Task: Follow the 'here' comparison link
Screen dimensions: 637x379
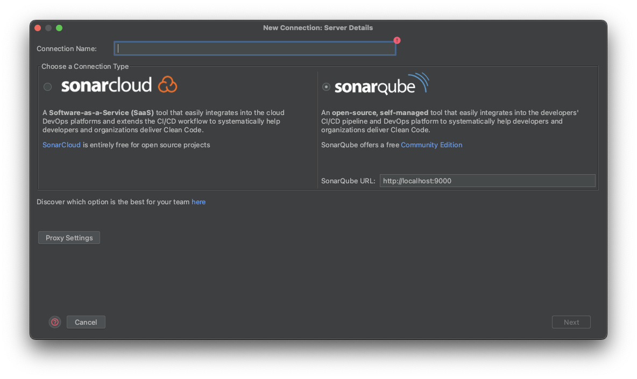Action: (x=199, y=202)
